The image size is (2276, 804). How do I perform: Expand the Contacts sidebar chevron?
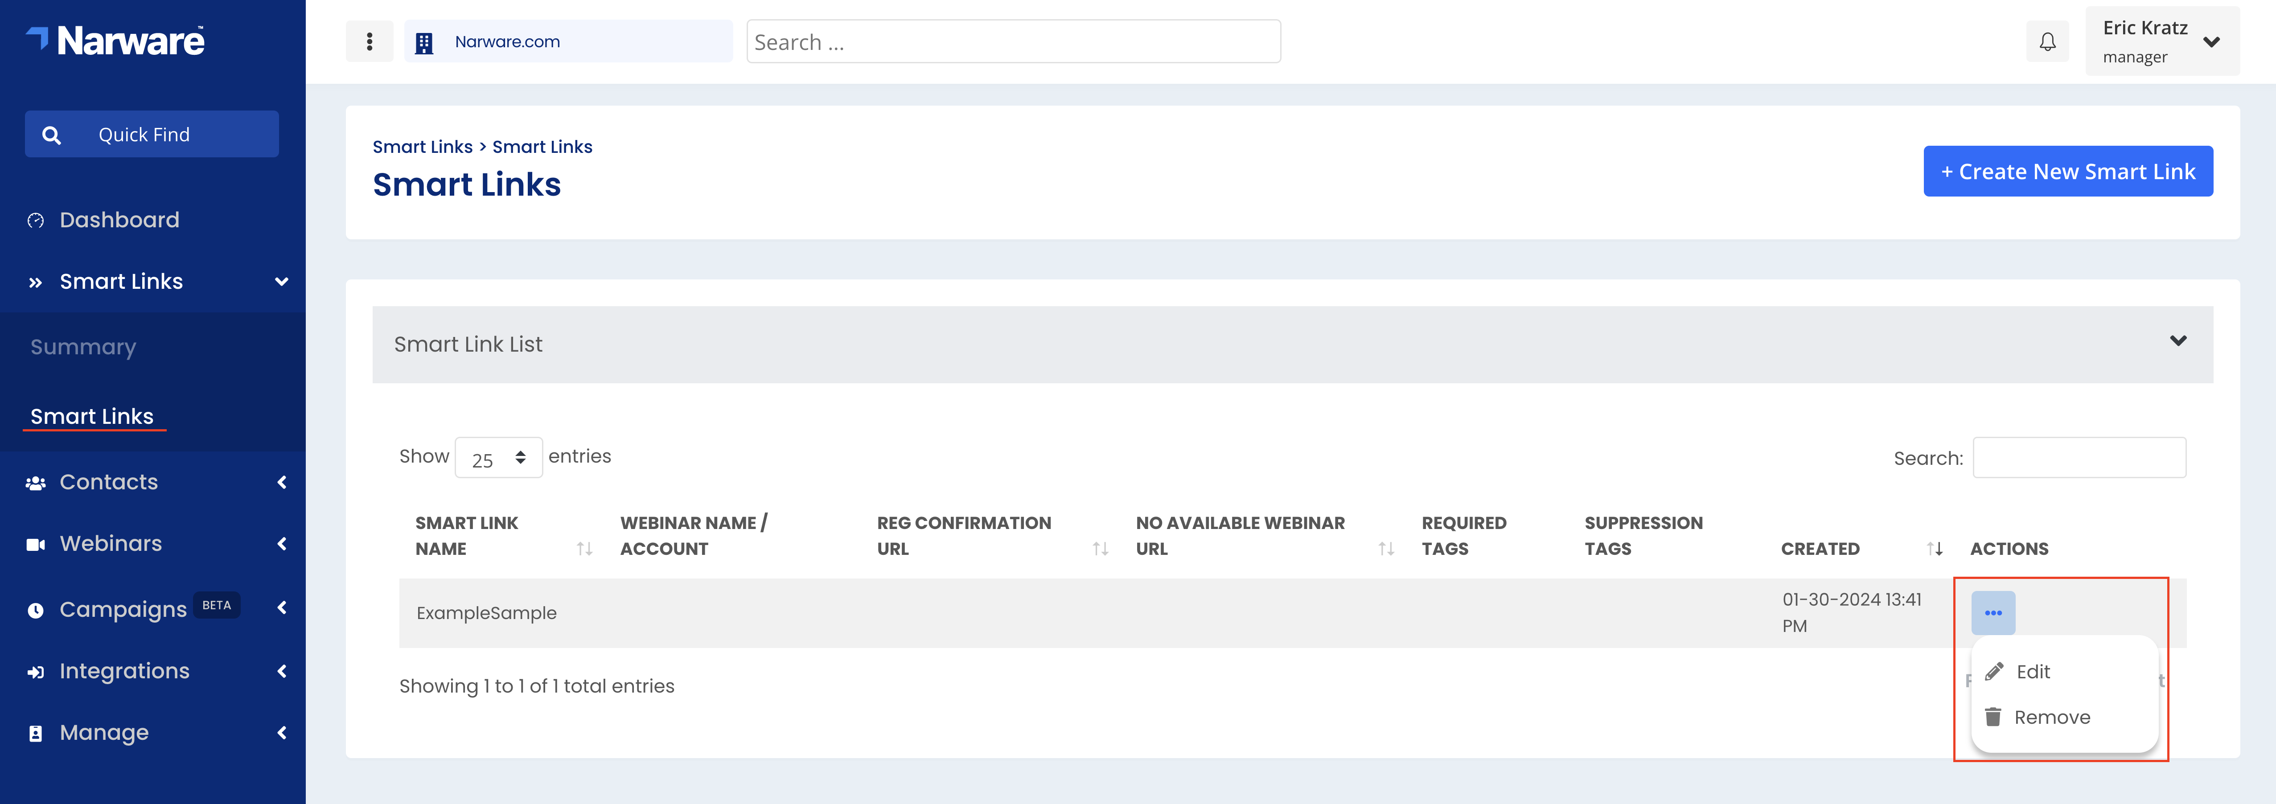click(282, 482)
